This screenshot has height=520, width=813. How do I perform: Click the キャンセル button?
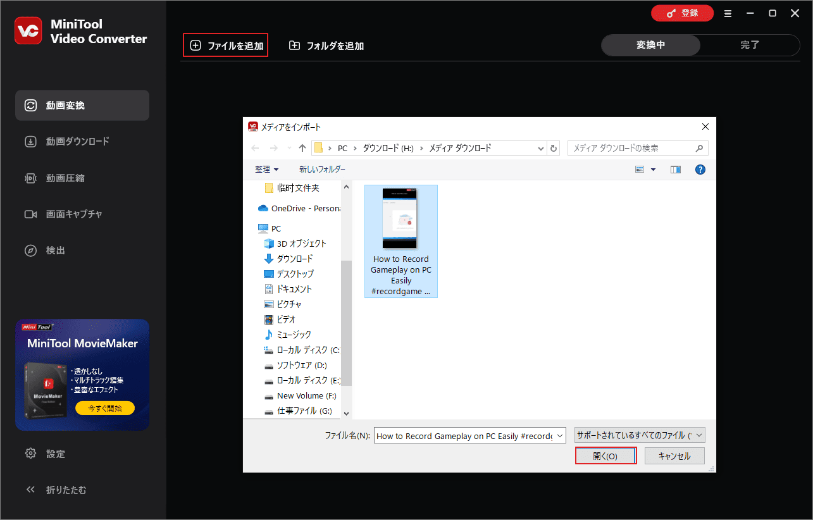point(674,456)
